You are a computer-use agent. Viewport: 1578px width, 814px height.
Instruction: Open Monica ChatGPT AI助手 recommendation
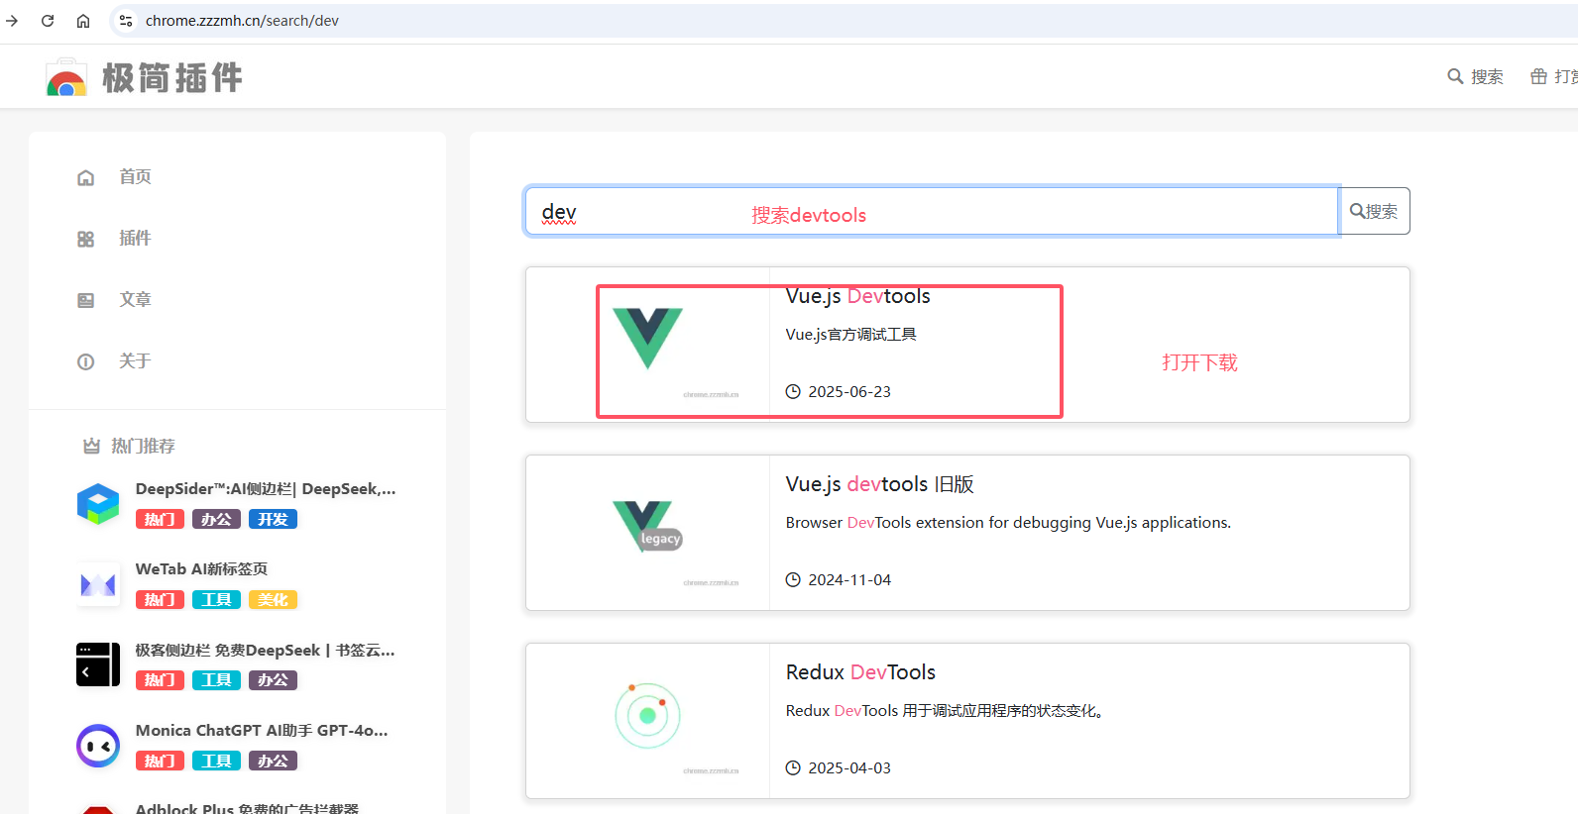point(262,731)
